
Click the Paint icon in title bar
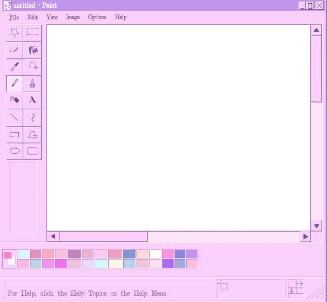[7, 5]
